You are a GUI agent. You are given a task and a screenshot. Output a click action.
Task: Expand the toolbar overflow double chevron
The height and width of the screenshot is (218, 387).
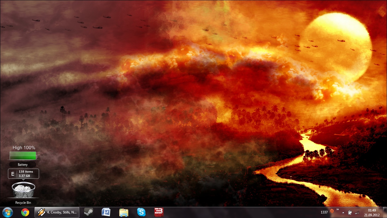point(338,209)
